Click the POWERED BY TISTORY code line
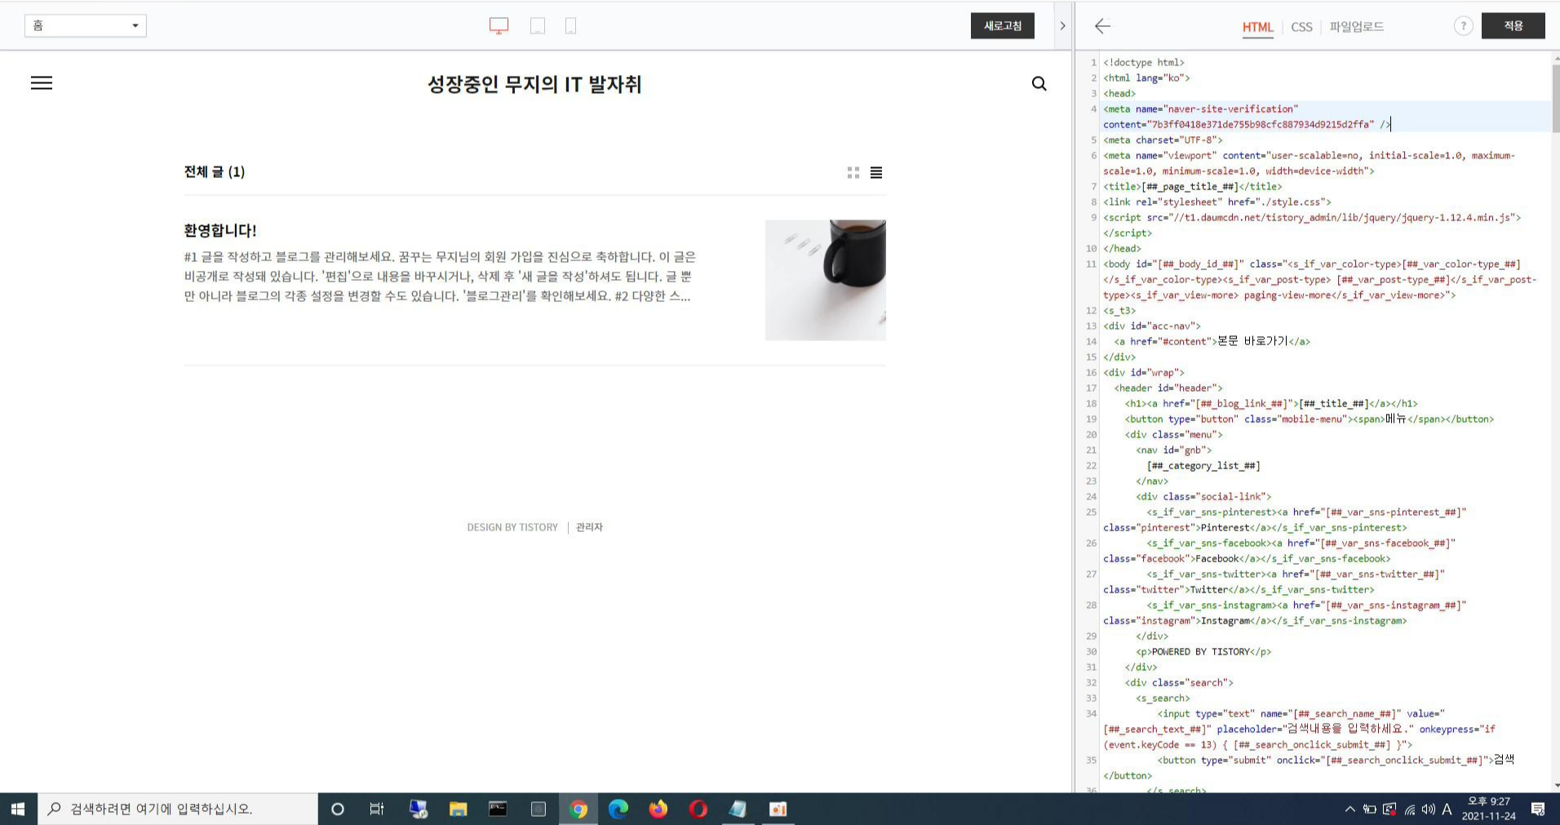The height and width of the screenshot is (825, 1560). tap(1203, 652)
